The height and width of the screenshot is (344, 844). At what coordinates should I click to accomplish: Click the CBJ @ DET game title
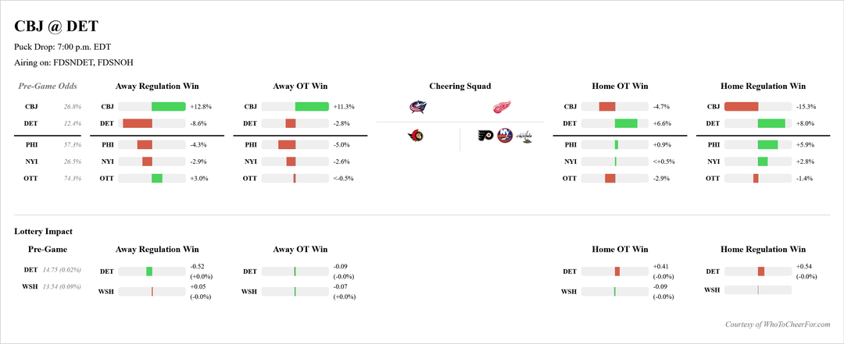click(x=56, y=27)
